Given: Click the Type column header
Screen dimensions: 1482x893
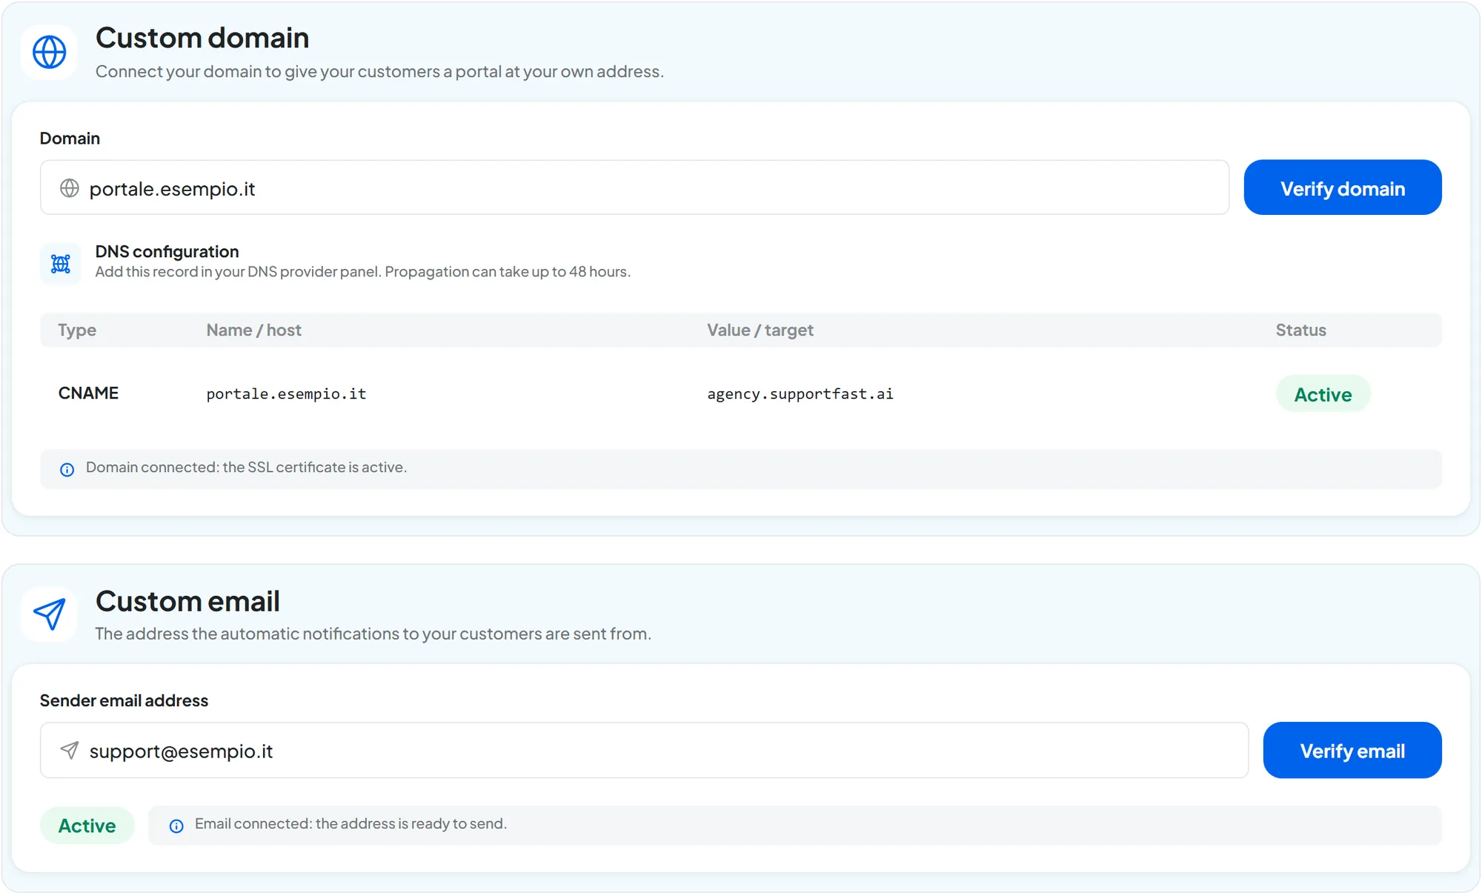Looking at the screenshot, I should click(x=77, y=330).
